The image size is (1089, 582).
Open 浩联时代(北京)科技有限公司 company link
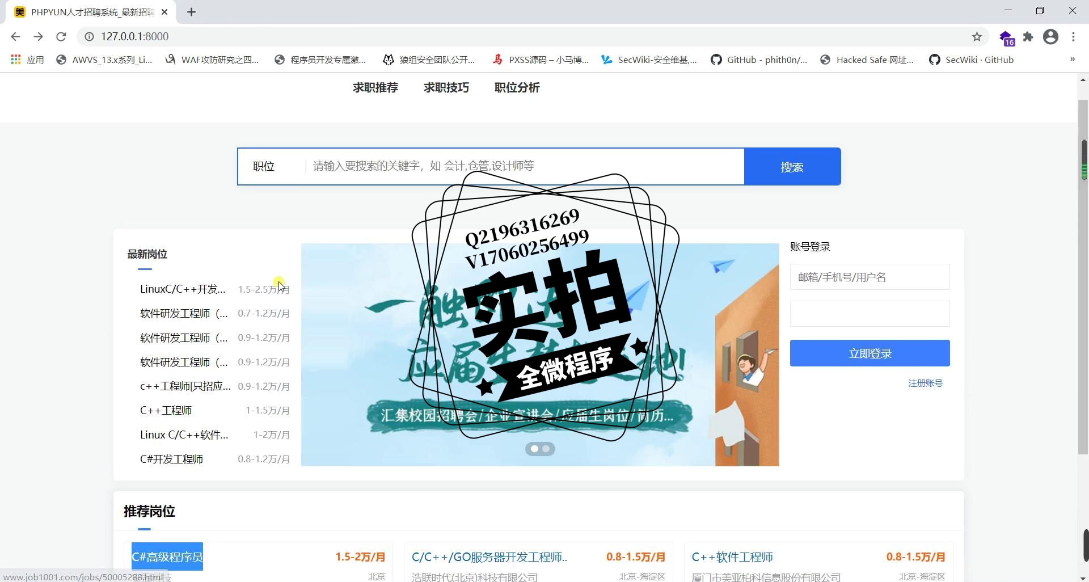[475, 577]
